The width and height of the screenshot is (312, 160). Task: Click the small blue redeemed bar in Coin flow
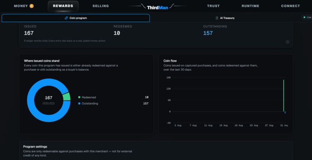pos(285,113)
